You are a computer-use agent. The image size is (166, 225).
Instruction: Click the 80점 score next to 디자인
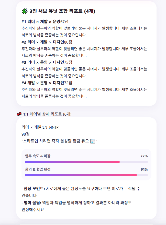(68, 42)
